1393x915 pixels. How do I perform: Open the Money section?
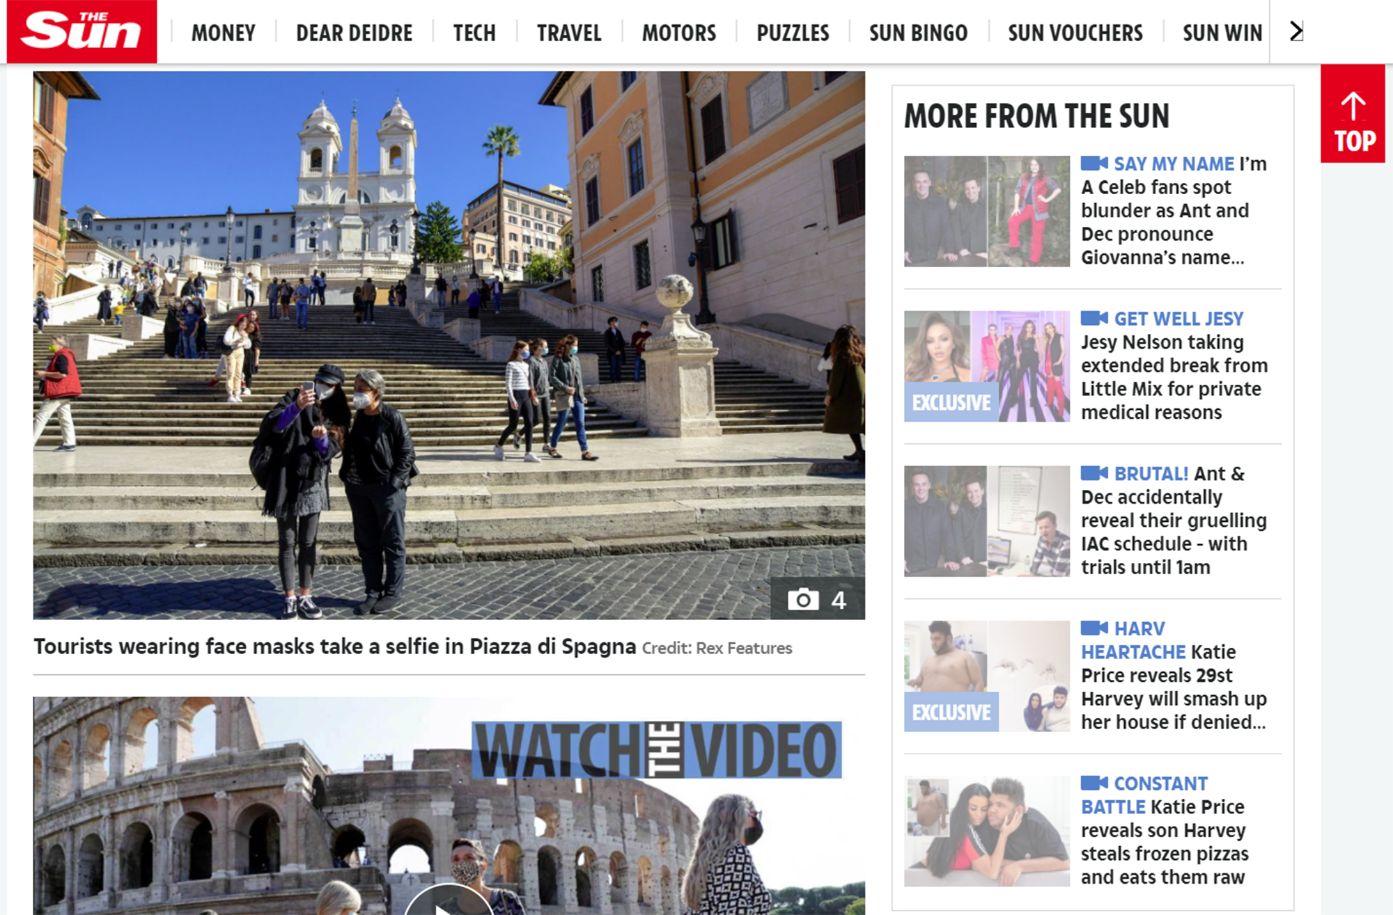[224, 33]
